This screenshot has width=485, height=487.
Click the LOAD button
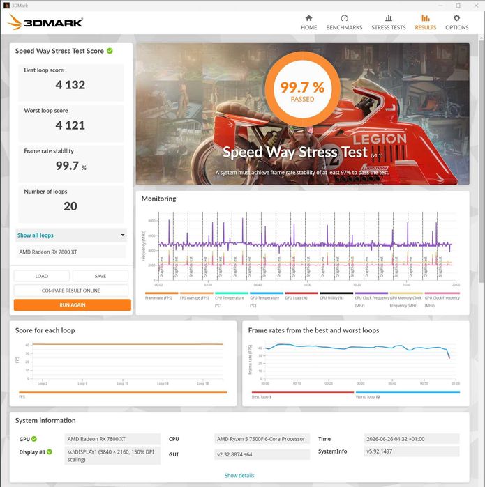click(41, 276)
